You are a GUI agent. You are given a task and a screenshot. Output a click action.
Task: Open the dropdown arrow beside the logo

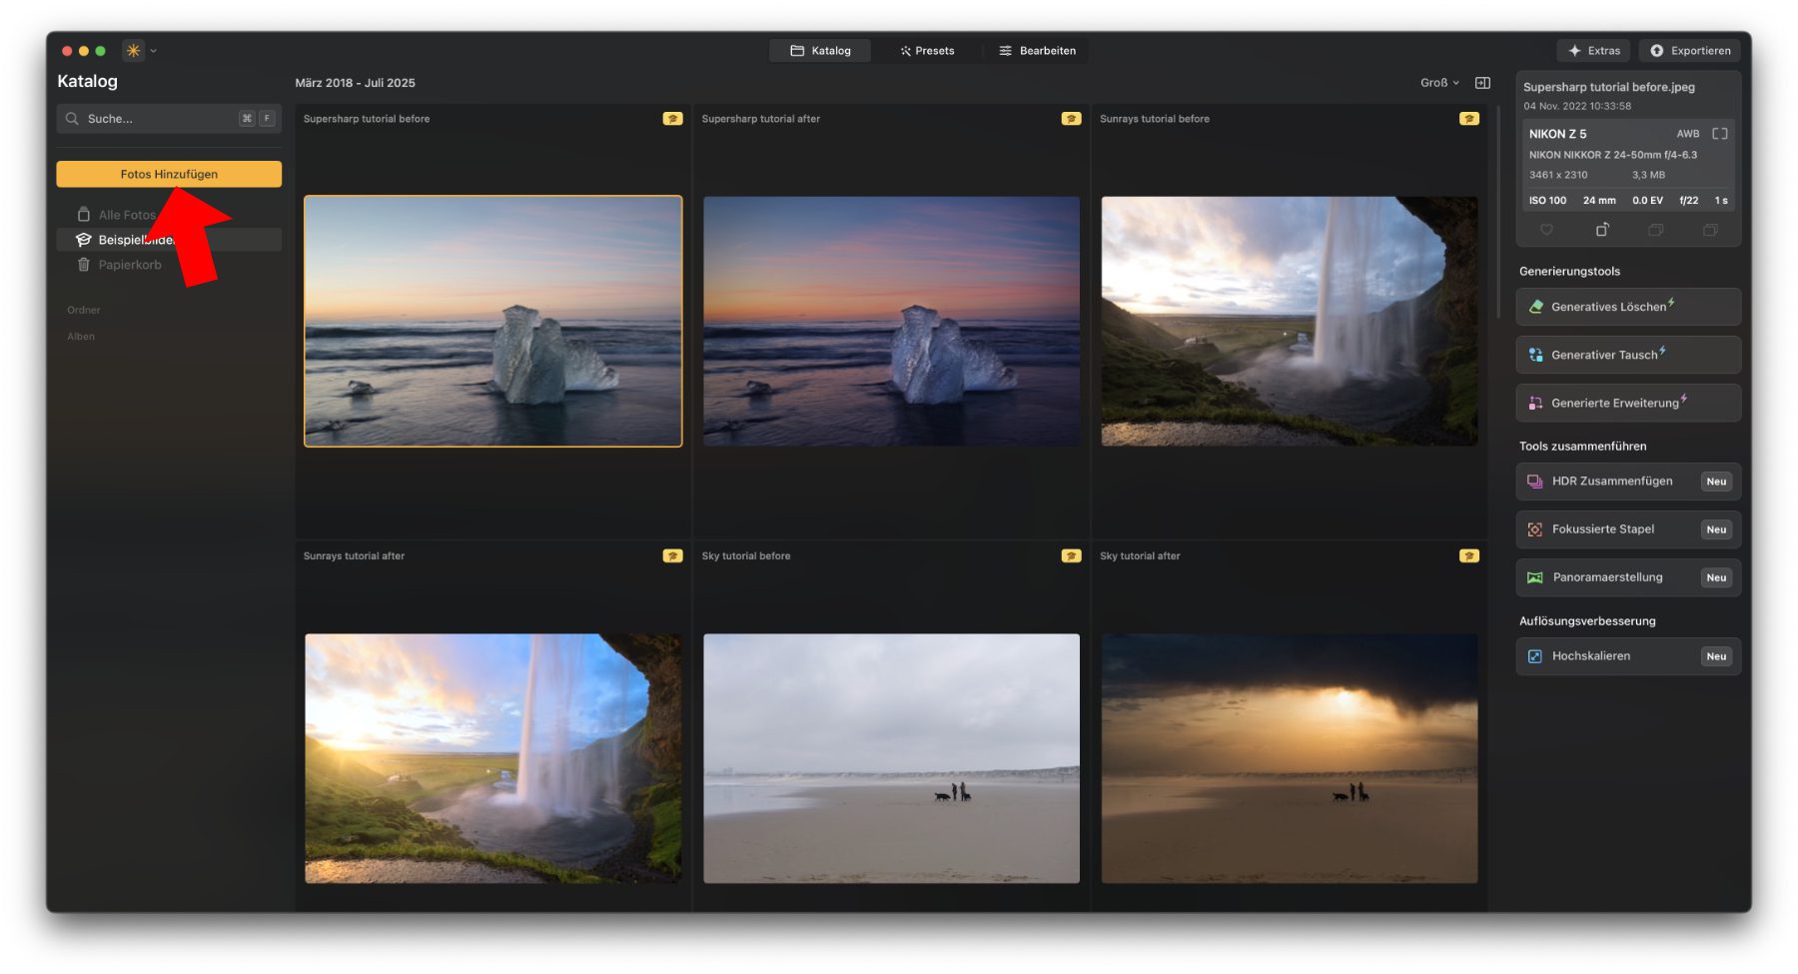coord(153,51)
